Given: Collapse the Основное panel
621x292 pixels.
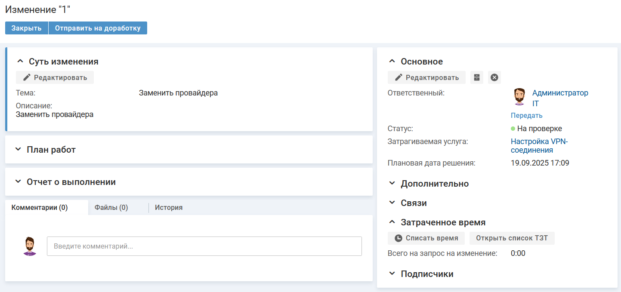Looking at the screenshot, I should (x=392, y=61).
